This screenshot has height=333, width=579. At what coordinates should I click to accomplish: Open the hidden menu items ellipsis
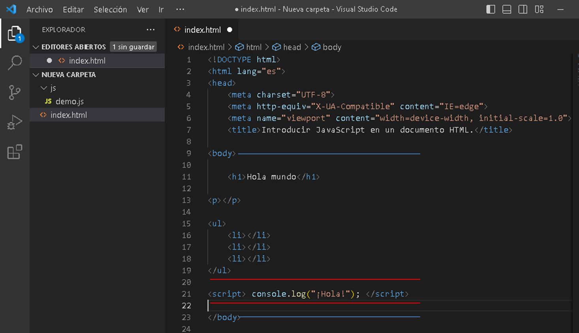180,9
